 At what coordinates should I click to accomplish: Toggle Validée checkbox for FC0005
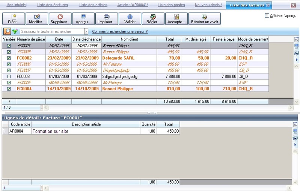[x=9, y=52]
